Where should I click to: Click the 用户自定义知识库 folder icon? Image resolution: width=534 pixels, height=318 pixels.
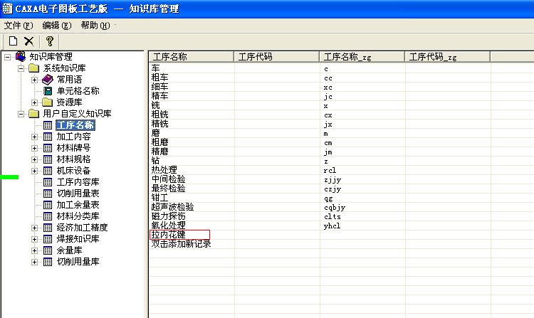pos(33,114)
